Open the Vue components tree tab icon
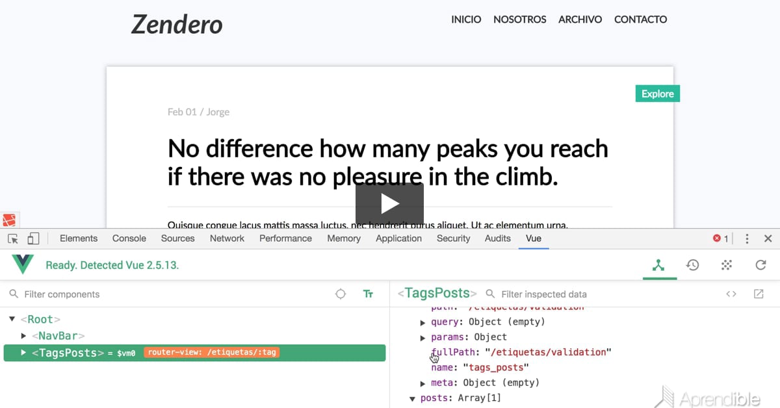Viewport: 780px width, 408px height. click(659, 265)
